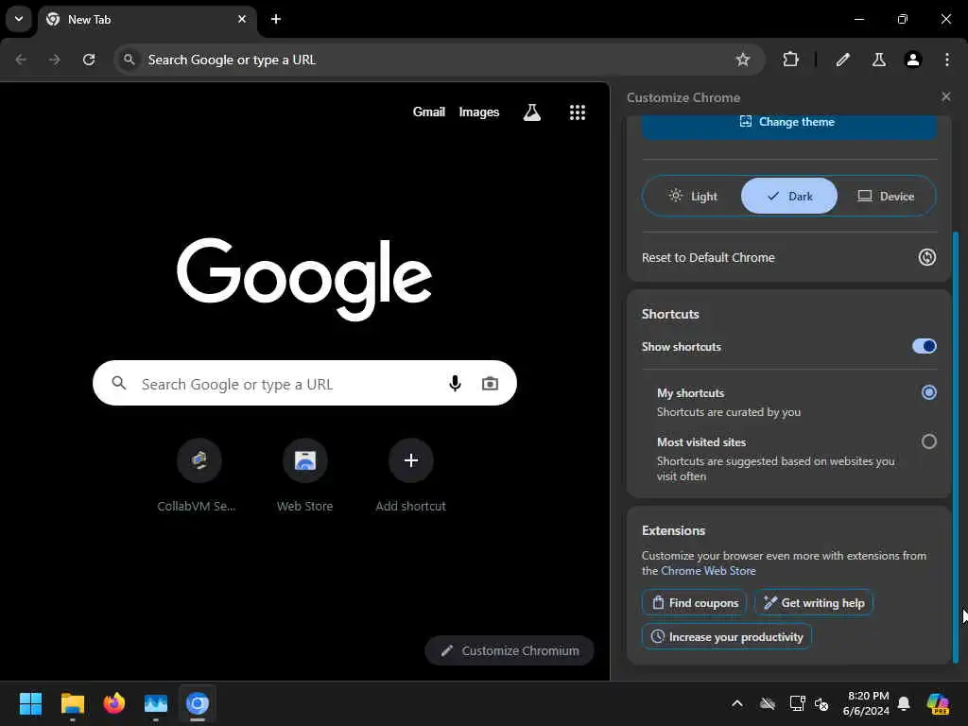Open the tab search dropdown arrow
Viewport: 968px width, 726px height.
click(19, 19)
